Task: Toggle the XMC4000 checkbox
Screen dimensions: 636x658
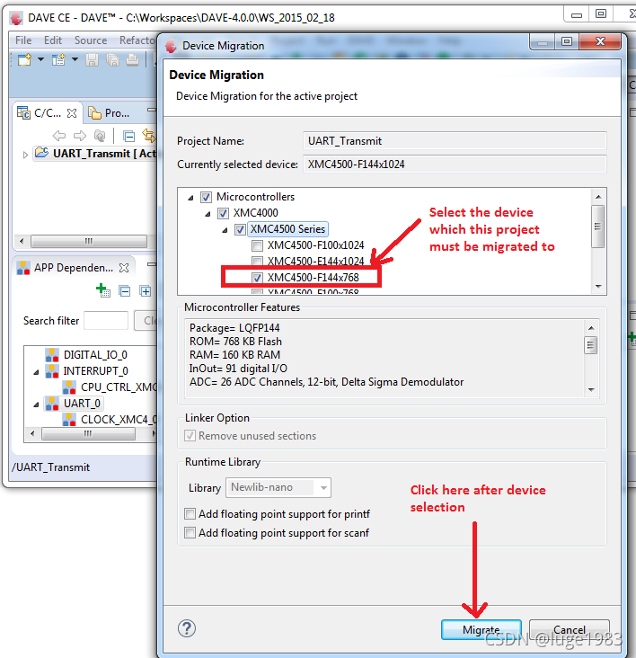Action: pos(223,213)
